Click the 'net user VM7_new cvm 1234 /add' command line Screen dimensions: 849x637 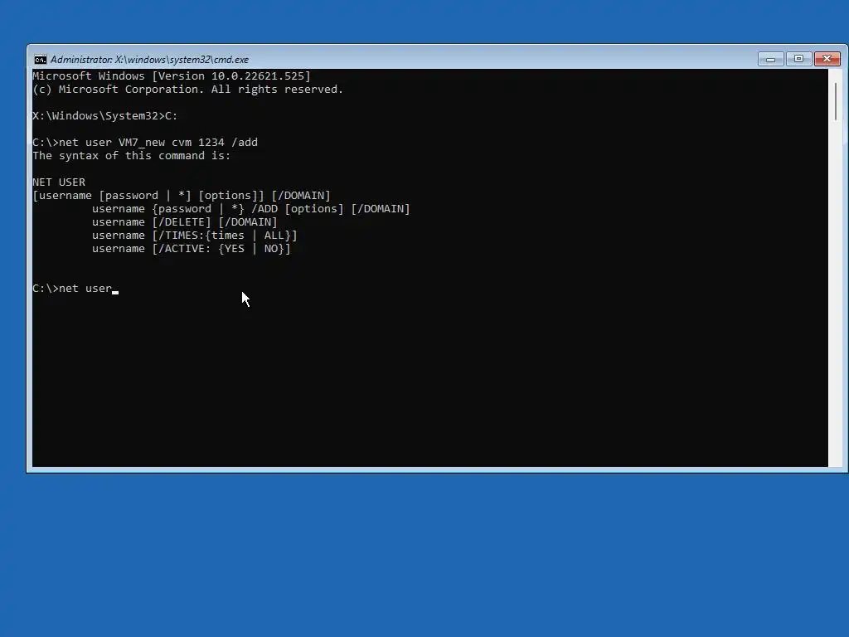(145, 143)
